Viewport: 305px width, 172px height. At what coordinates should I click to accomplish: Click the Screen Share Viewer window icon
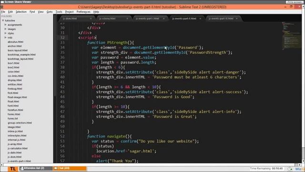coord(2,2)
